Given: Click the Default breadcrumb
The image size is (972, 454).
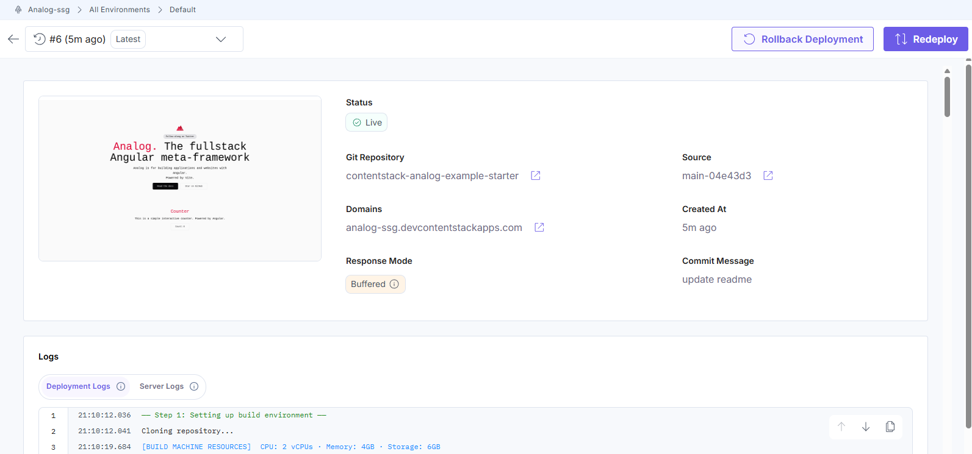Looking at the screenshot, I should pos(182,10).
